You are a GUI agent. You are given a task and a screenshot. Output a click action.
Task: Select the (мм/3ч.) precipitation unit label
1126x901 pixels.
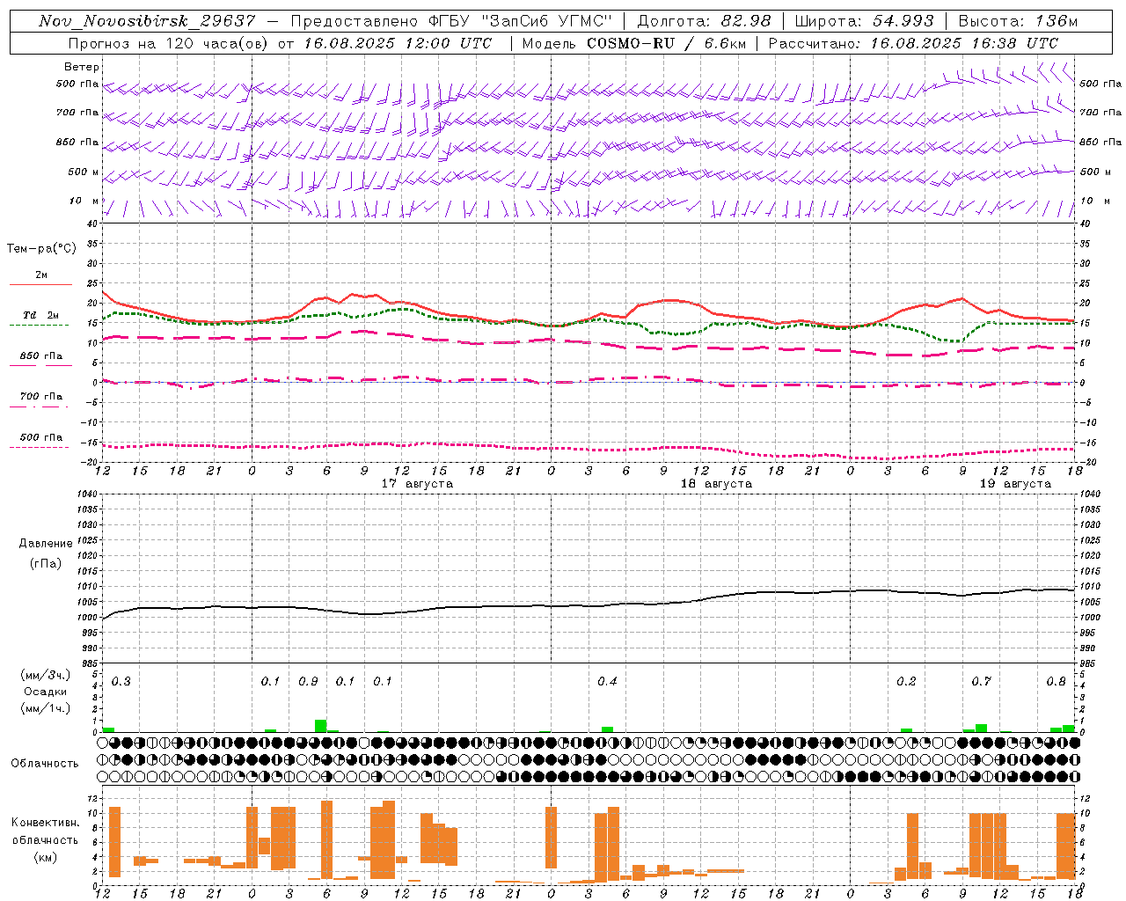click(x=46, y=675)
